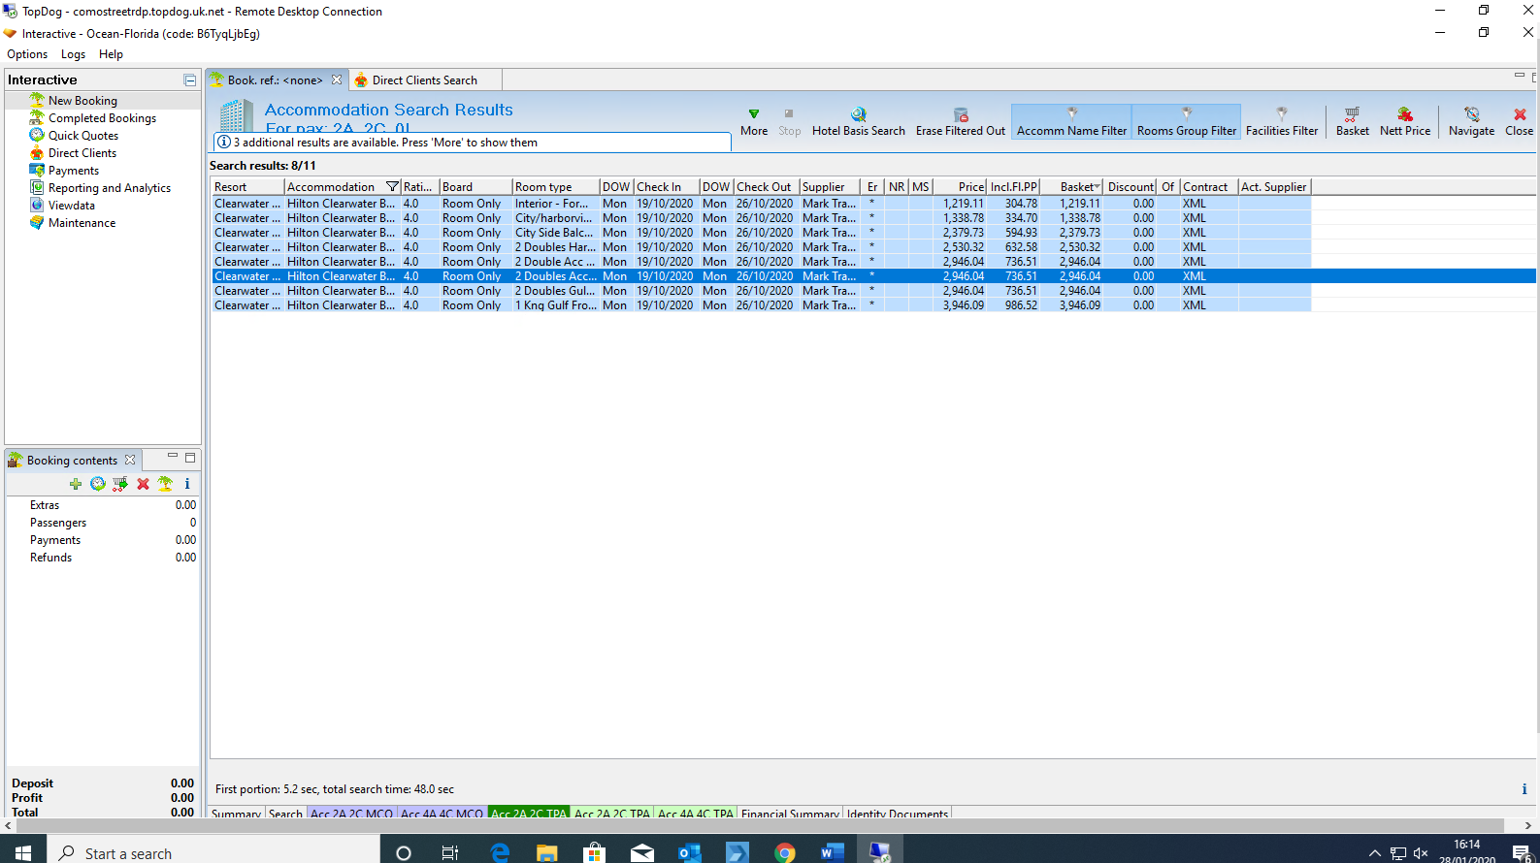This screenshot has height=863, width=1540.
Task: Toggle the Facilities Filter
Action: (x=1282, y=122)
